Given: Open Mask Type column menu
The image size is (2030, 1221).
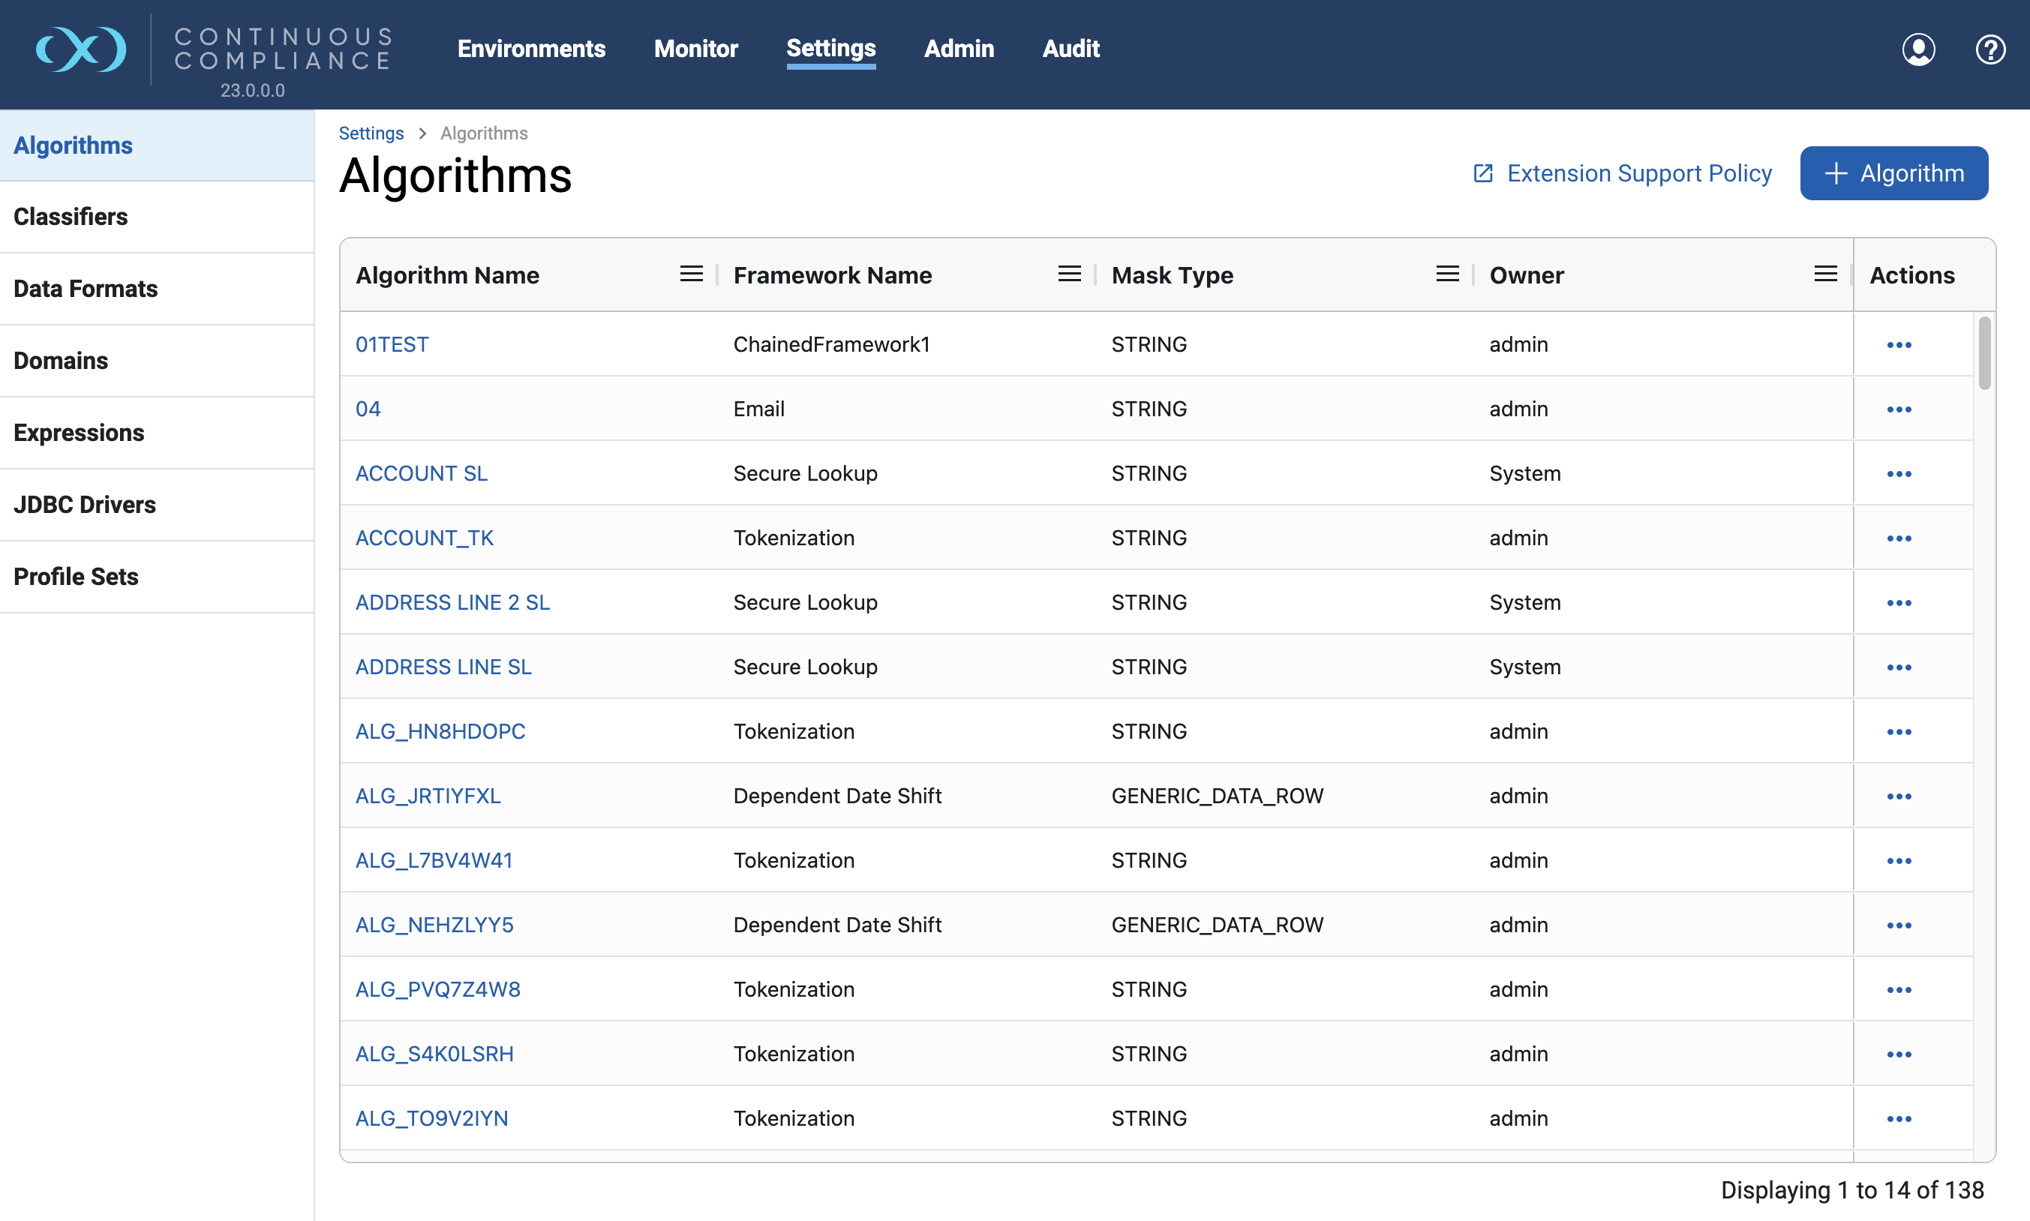Looking at the screenshot, I should click(1446, 274).
